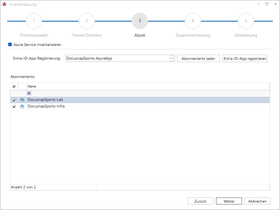
Task: Maximize the Inventarisierung window
Action: click(267, 4)
